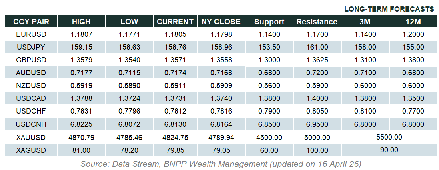Select the XAUUSD 5500.00 forecast cell
The image size is (439, 170).
click(x=389, y=137)
